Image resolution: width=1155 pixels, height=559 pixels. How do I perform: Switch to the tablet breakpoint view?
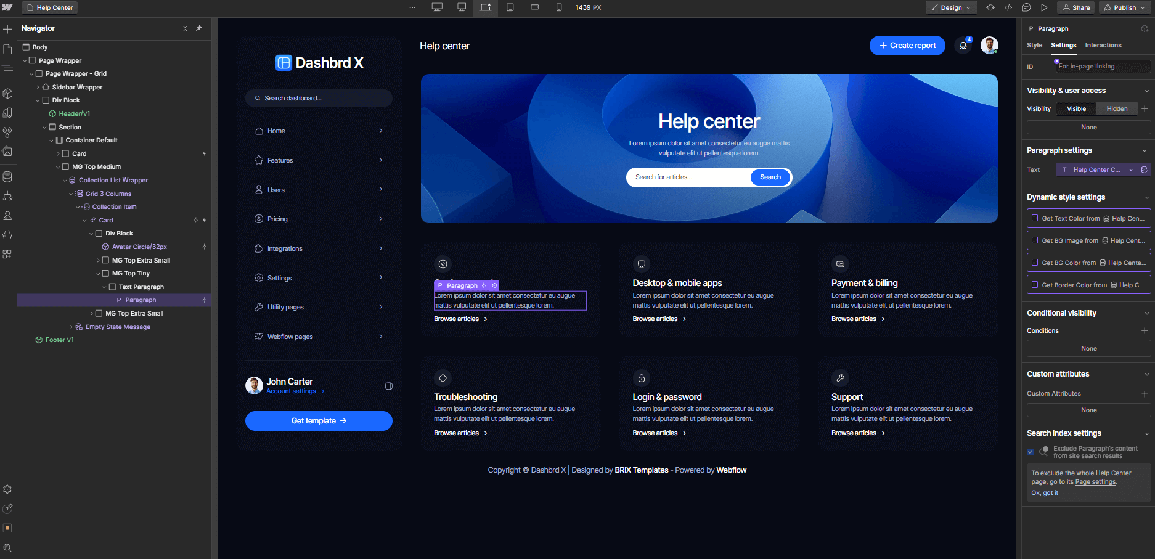[x=509, y=7]
